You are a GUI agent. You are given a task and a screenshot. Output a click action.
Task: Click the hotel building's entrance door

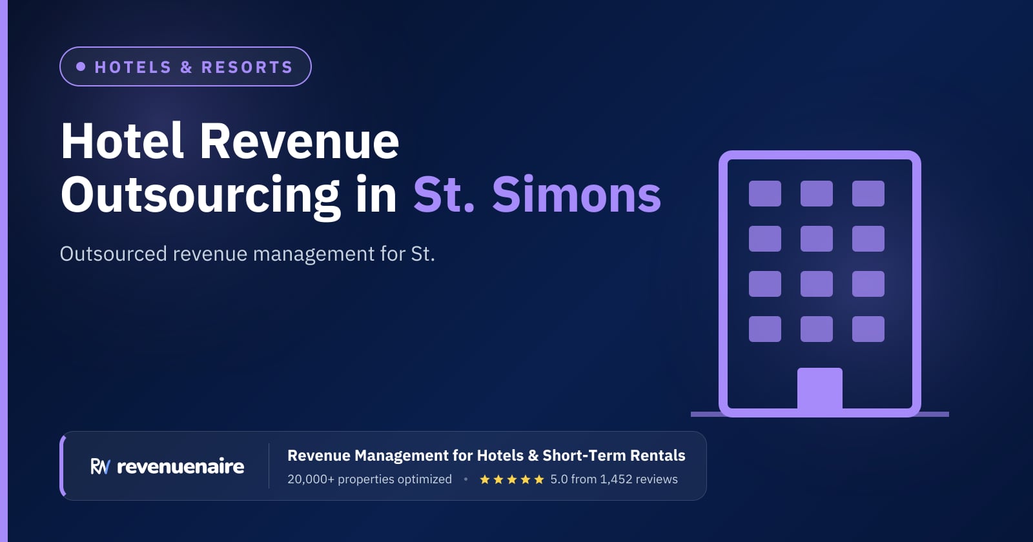pyautogui.click(x=820, y=389)
